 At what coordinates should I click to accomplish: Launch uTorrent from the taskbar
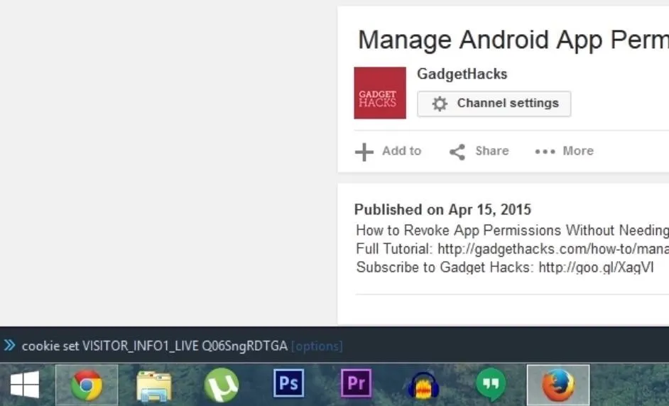221,385
